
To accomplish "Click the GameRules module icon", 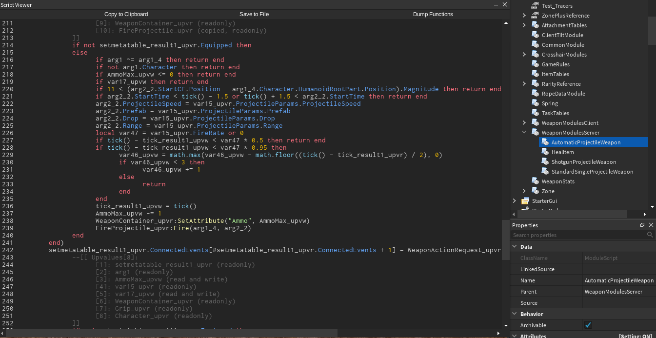I will [535, 64].
